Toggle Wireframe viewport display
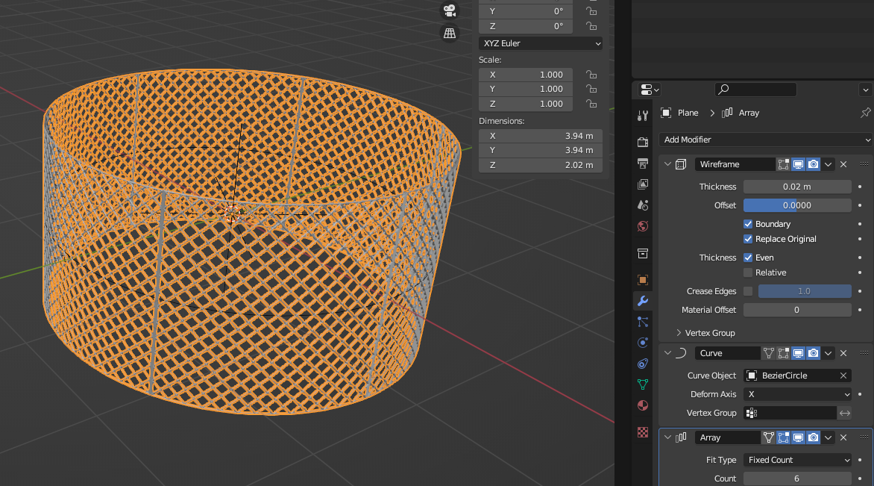This screenshot has width=874, height=486. pos(798,164)
